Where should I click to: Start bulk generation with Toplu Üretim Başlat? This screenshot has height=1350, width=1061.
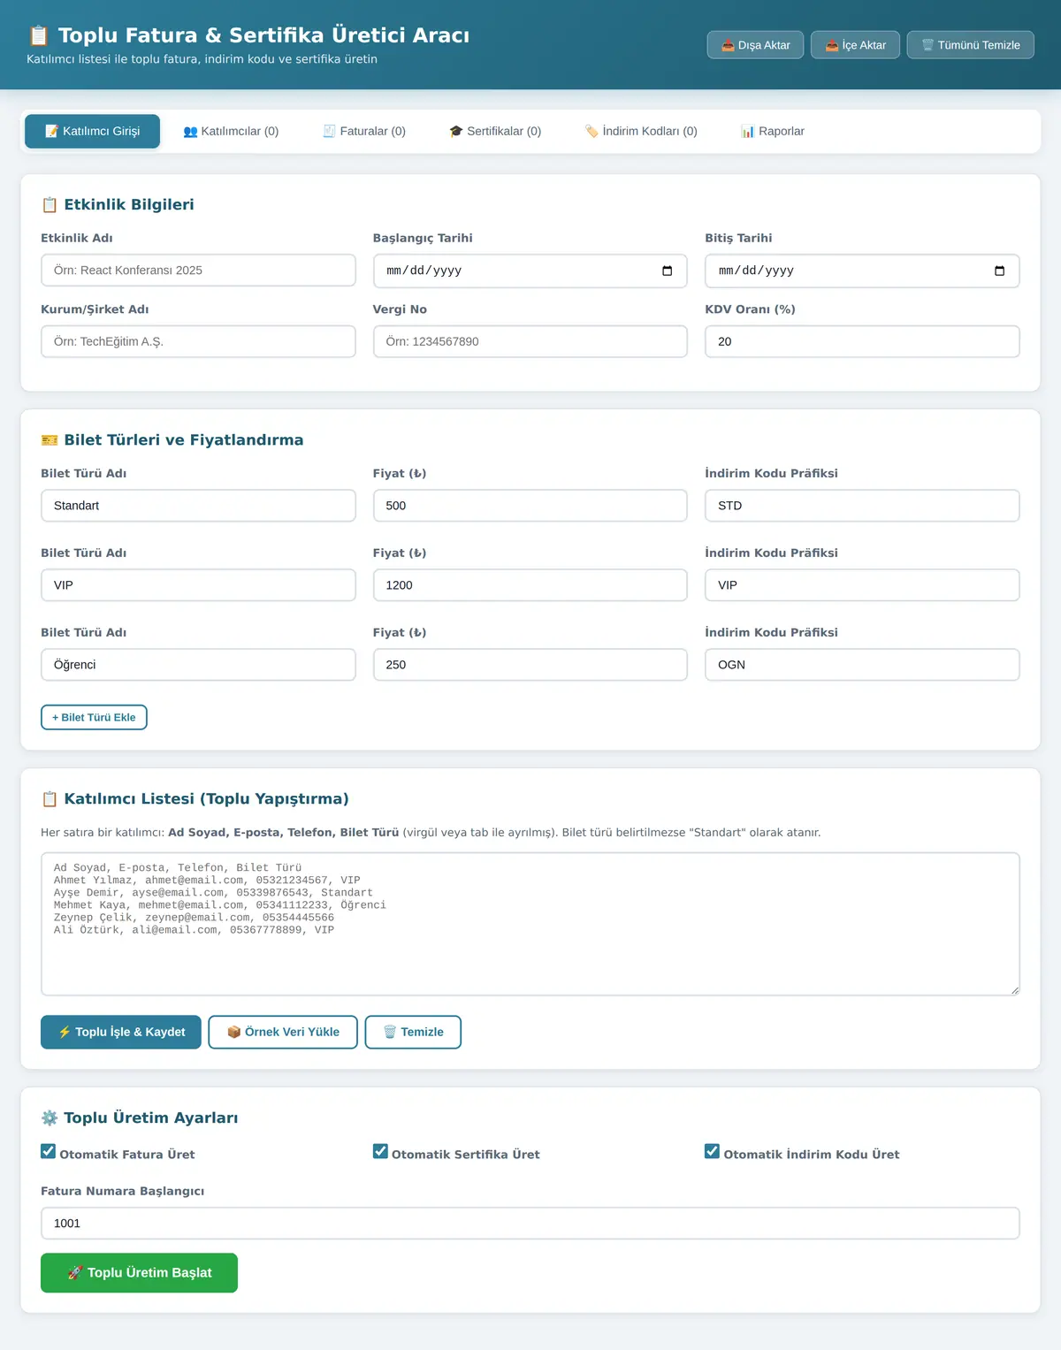tap(139, 1273)
